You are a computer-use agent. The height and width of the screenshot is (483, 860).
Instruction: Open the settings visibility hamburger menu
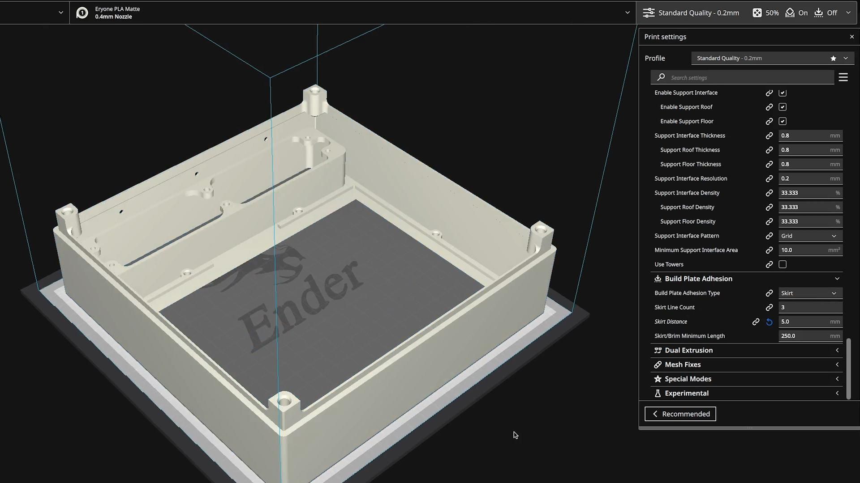843,77
